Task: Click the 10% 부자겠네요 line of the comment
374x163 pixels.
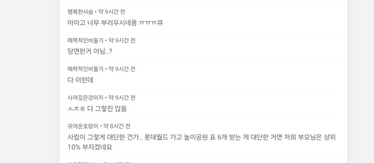Action: click(90, 147)
